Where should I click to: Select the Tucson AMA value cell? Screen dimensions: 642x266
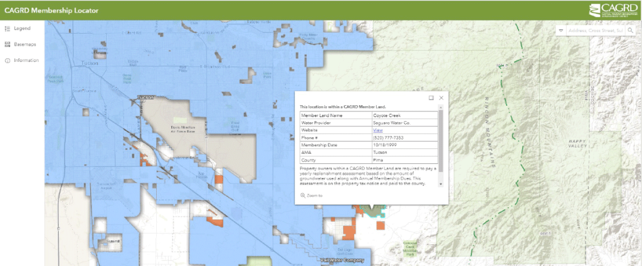pyautogui.click(x=404, y=153)
